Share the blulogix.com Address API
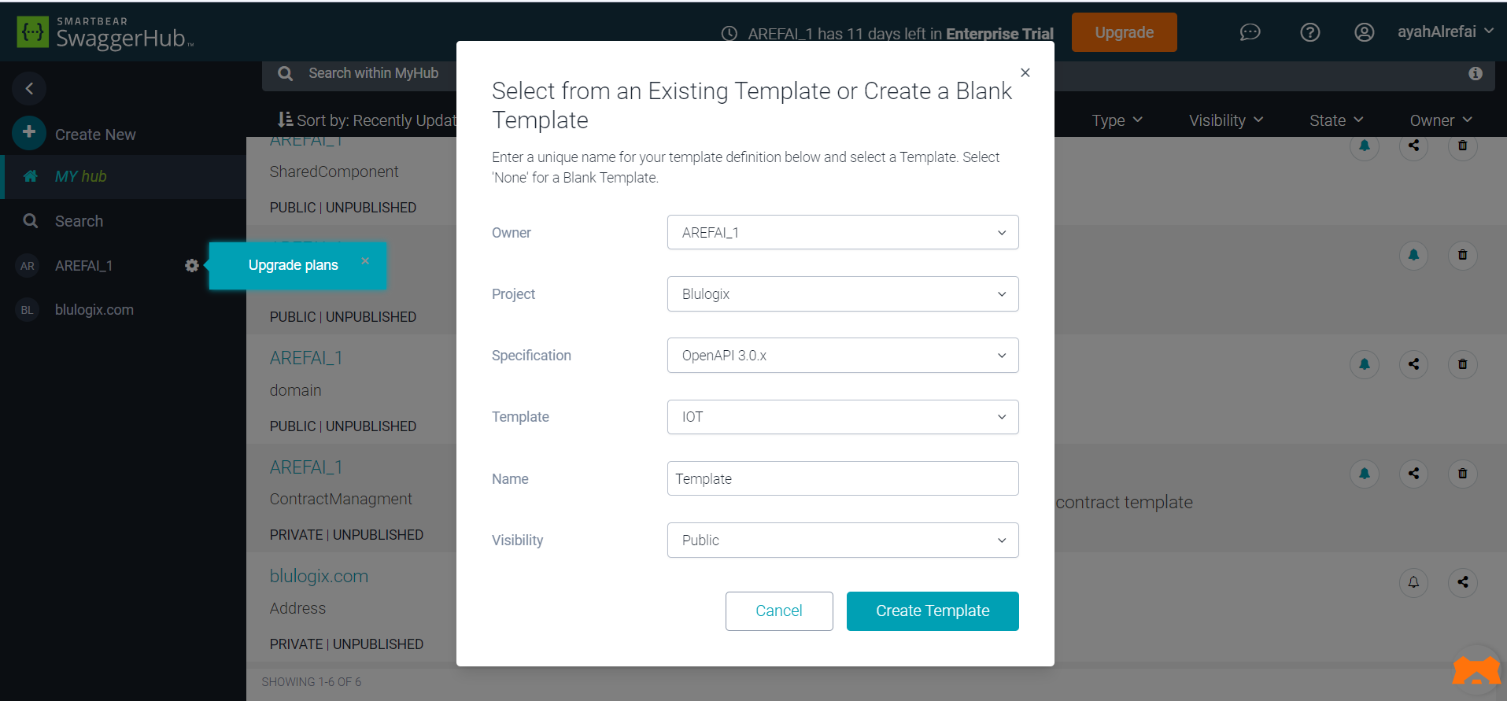This screenshot has width=1507, height=701. (1462, 582)
